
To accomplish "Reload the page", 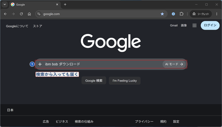I will click(x=21, y=14).
